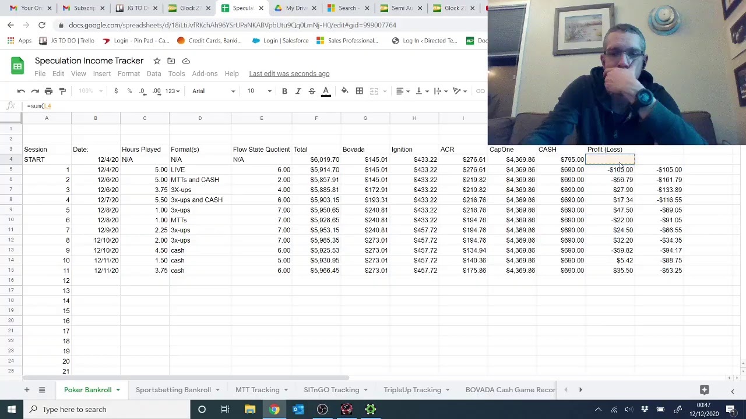Open the borders menu
Screen dimensions: 746x419
point(359,91)
